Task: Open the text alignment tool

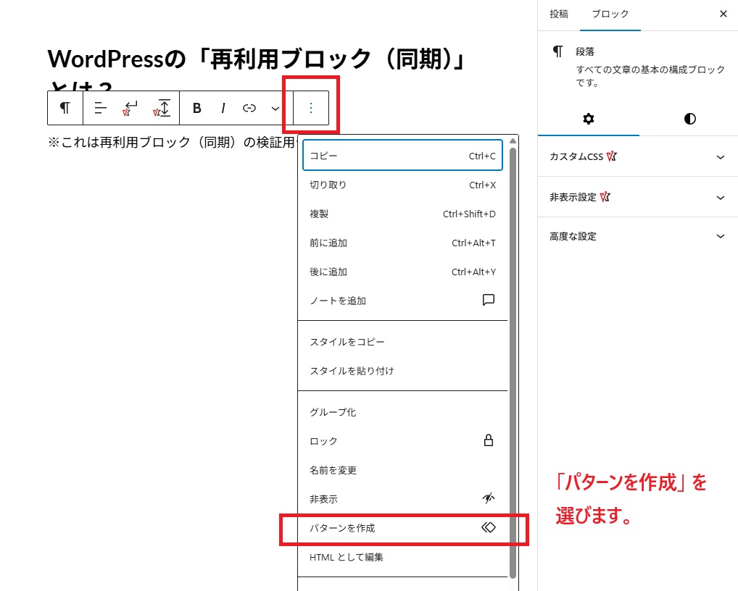Action: 99,108
